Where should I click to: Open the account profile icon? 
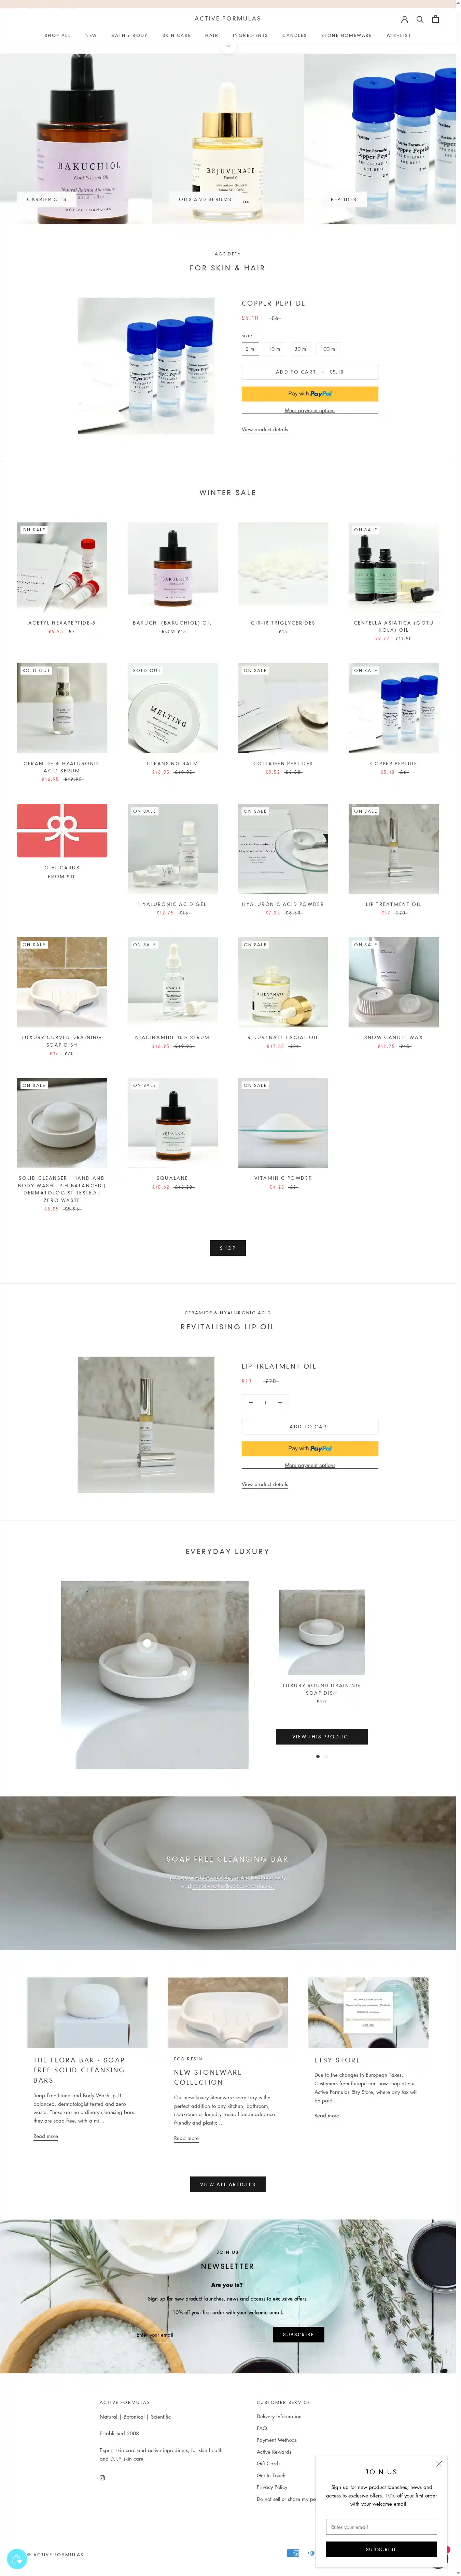click(x=405, y=19)
